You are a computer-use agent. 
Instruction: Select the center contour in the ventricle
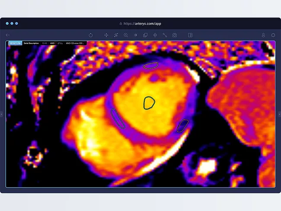coord(149,102)
